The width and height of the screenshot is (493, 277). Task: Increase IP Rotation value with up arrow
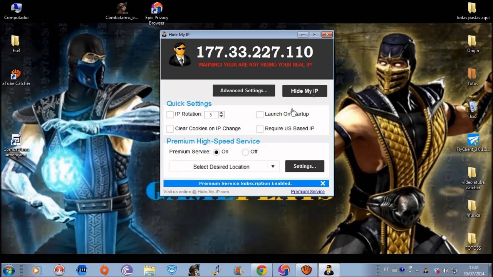click(x=221, y=113)
